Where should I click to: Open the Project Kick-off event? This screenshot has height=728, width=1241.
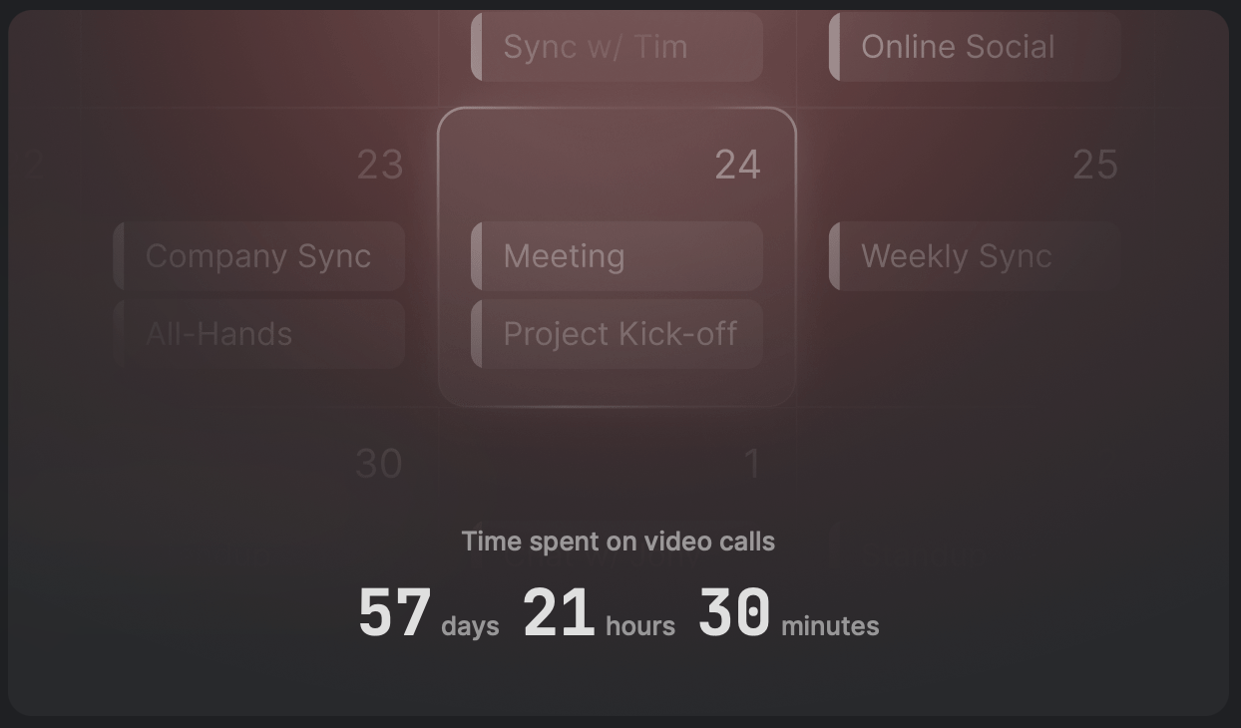click(617, 334)
